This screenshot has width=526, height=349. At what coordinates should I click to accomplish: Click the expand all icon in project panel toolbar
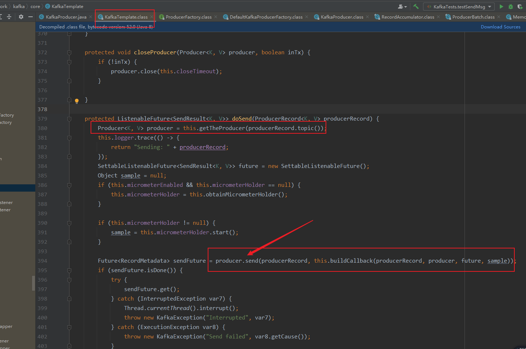click(1, 17)
